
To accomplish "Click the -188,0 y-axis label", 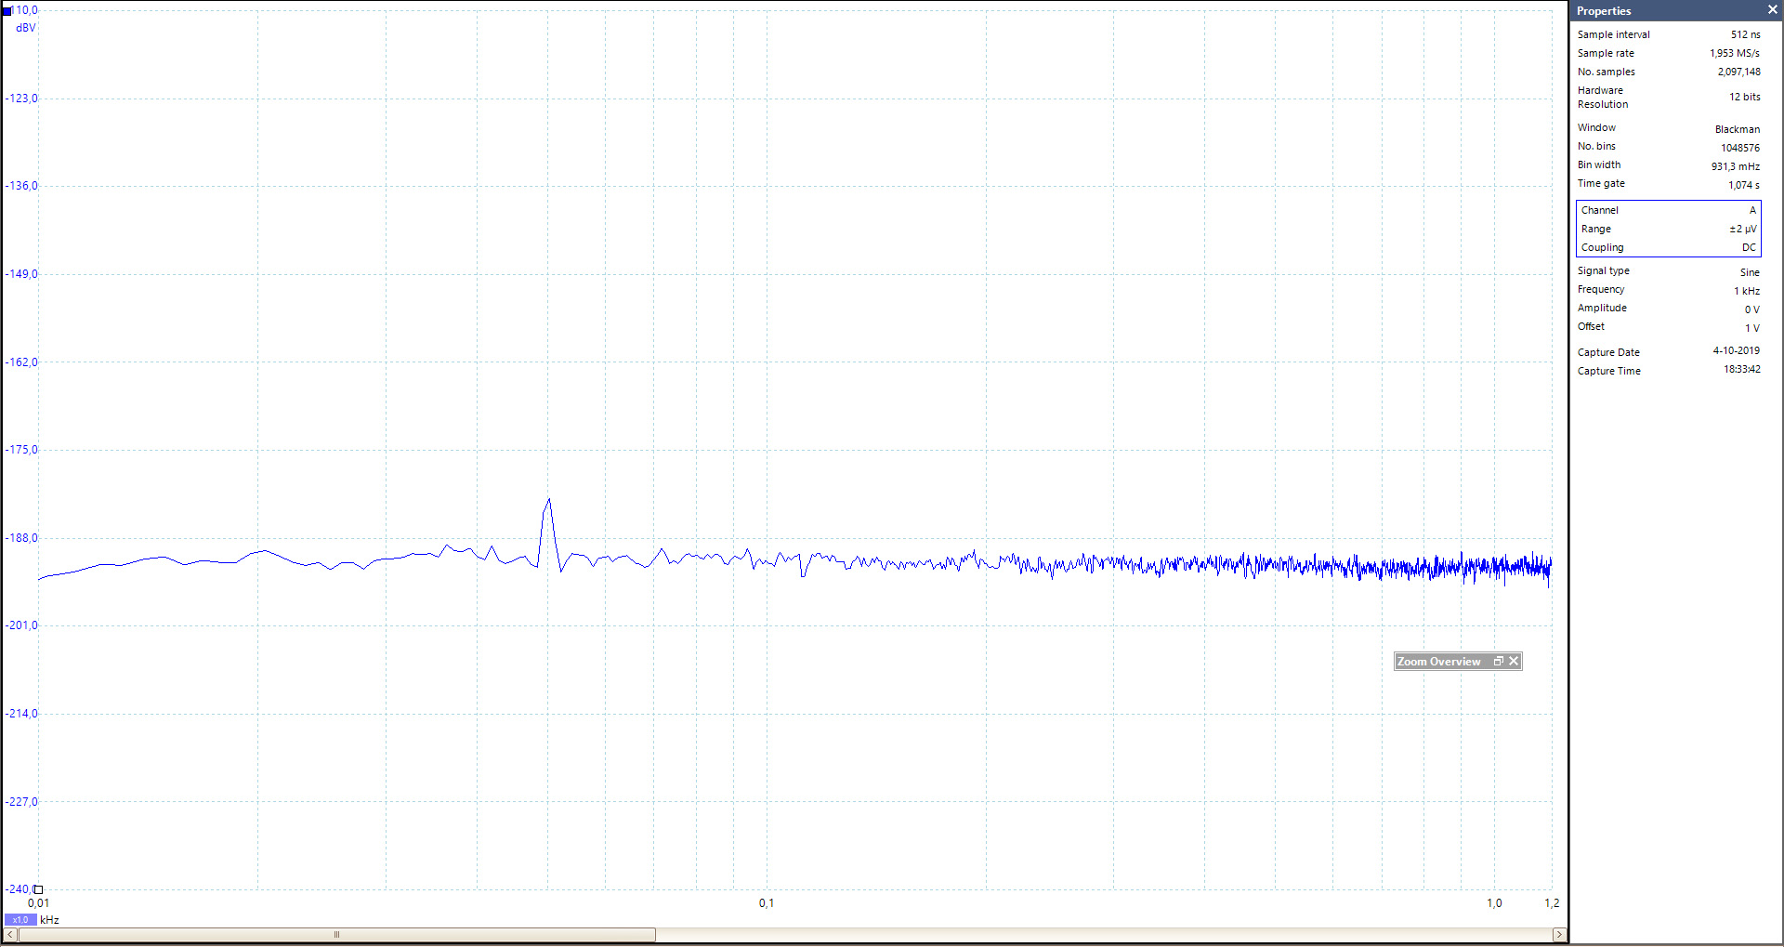I will 22,538.
